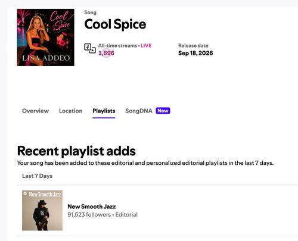
Task: Click the all-time streams icon
Action: tap(90, 48)
